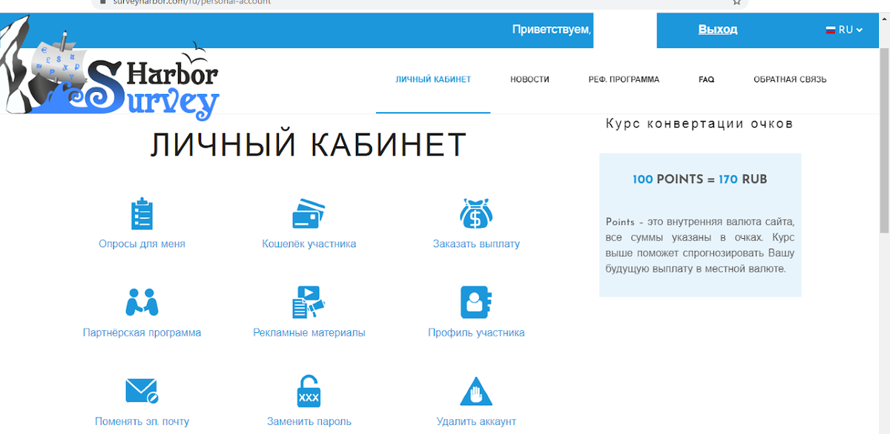
Task: Click the Рекламные материалы link
Action: pos(309,332)
